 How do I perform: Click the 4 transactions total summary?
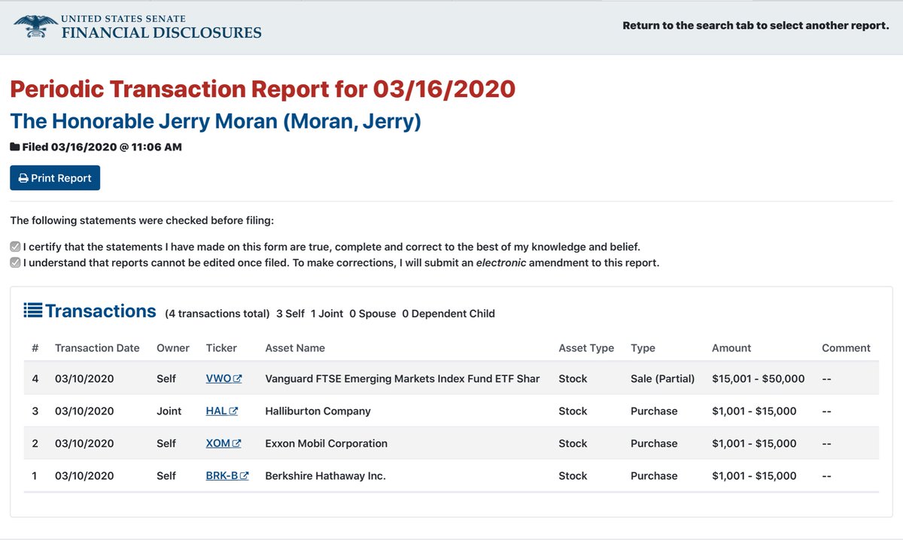[217, 314]
